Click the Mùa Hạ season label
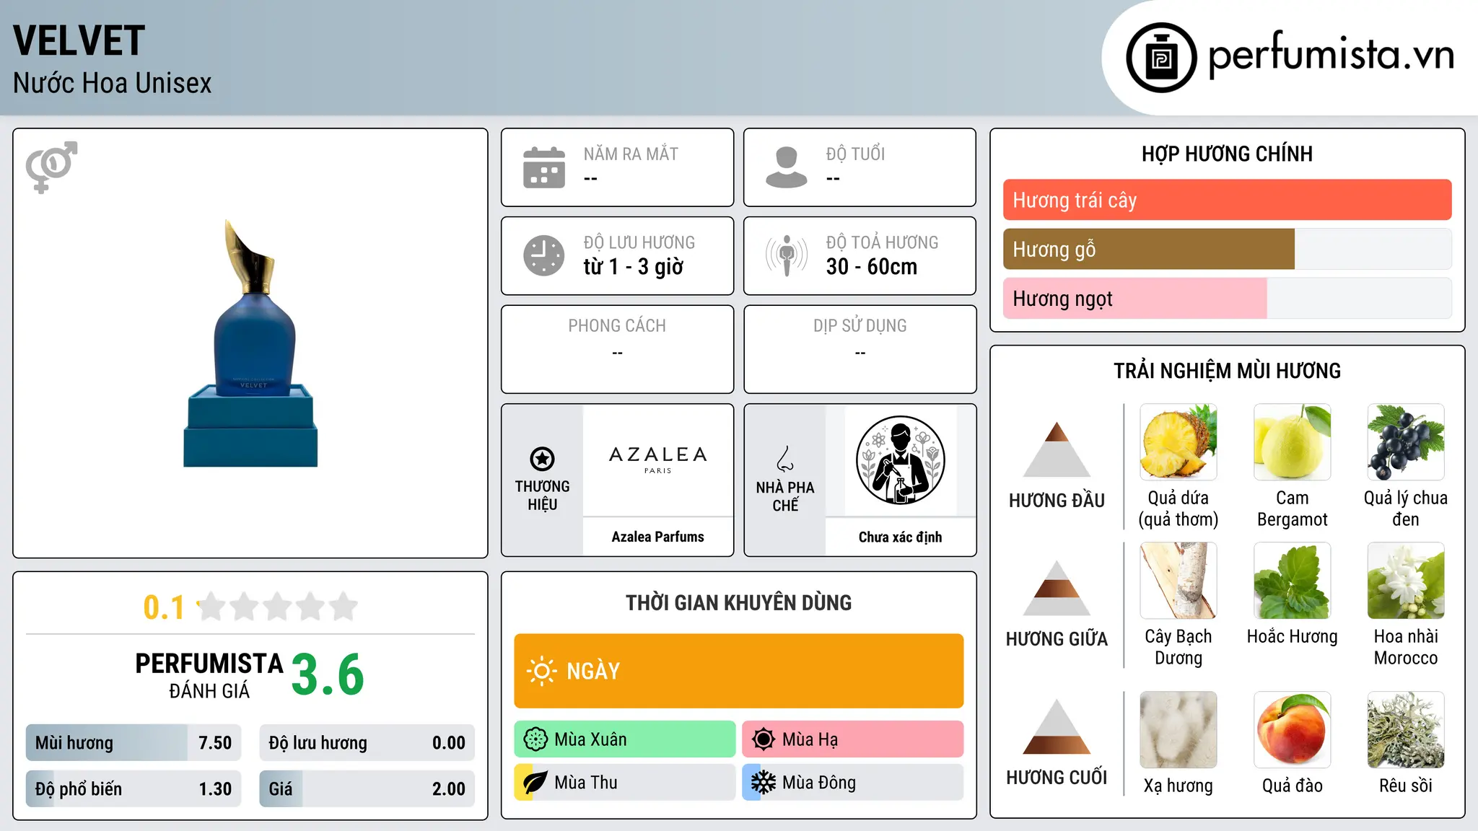 click(810, 739)
